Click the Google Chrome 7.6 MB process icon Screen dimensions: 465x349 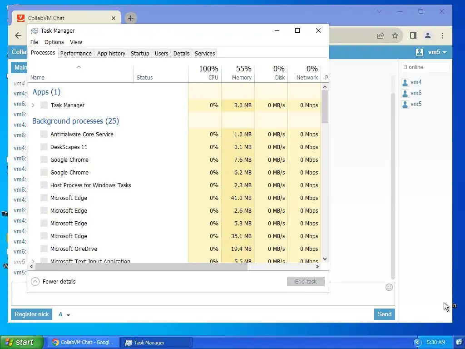44,160
